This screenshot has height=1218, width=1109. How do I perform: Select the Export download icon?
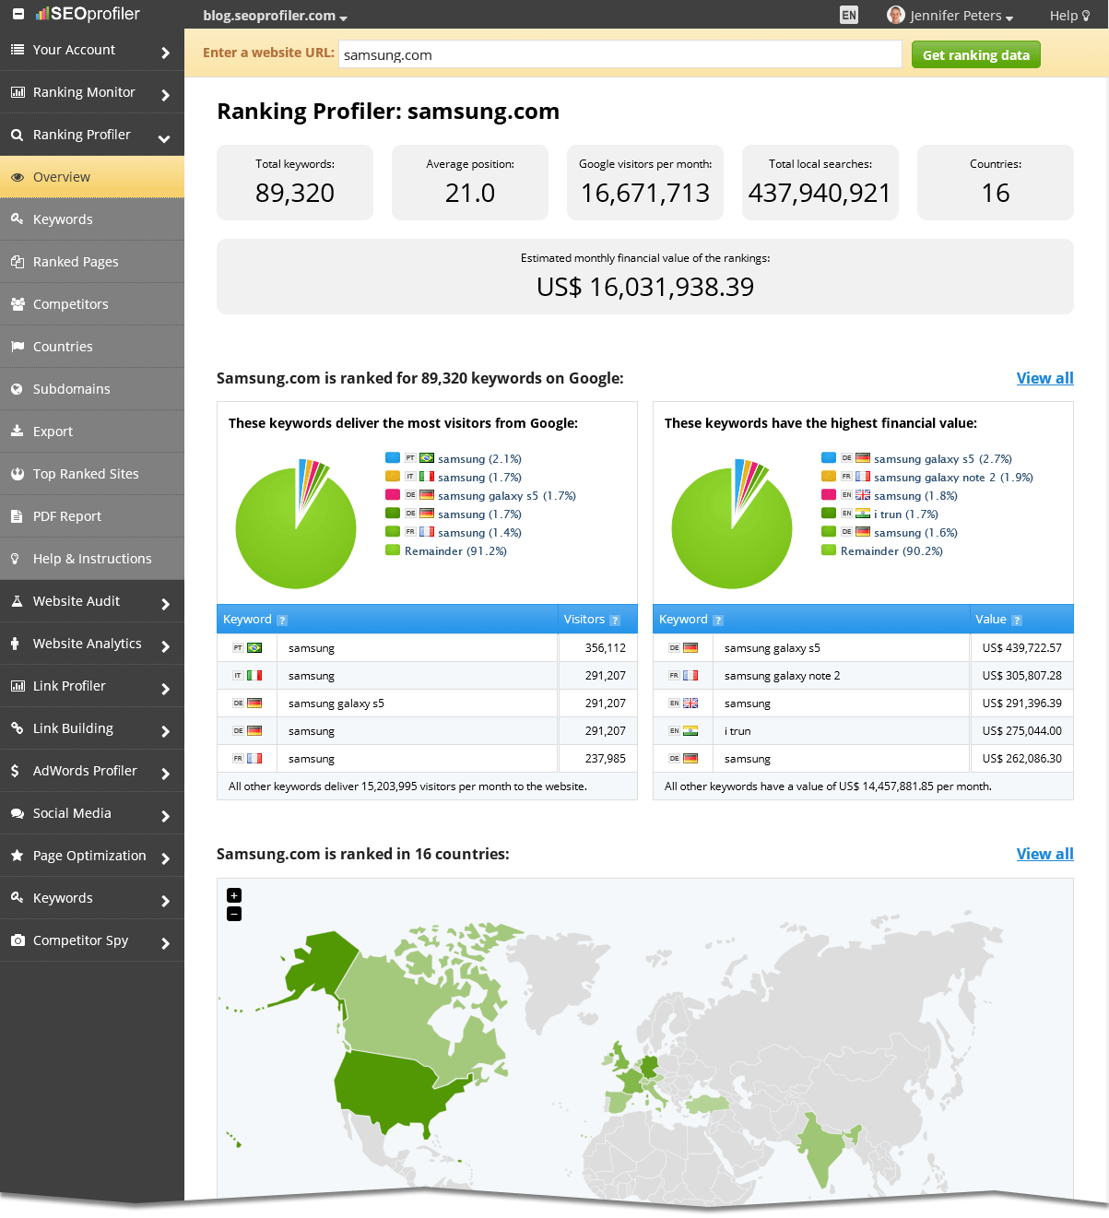tap(17, 431)
